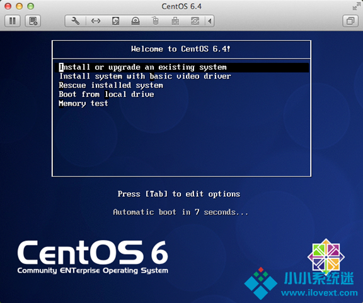Image resolution: width=363 pixels, height=303 pixels.
Task: Open virtual machine settings wrench
Action: (x=76, y=21)
